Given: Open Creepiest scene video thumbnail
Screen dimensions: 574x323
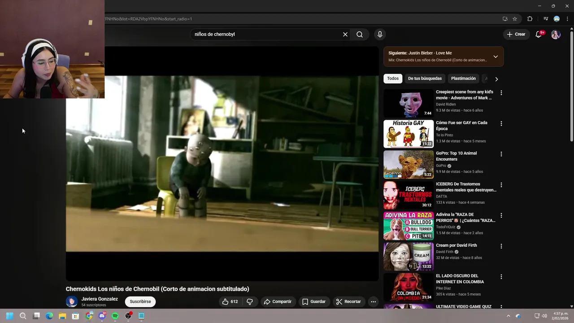Looking at the screenshot, I should (409, 103).
